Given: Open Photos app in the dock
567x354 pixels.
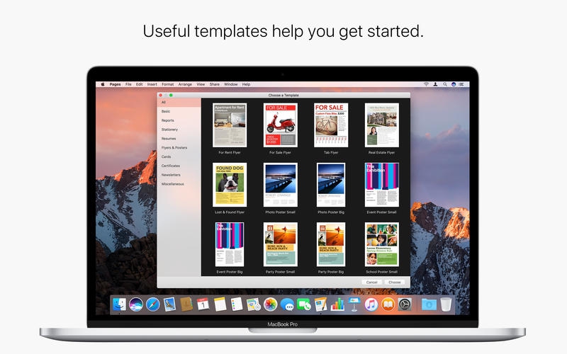Looking at the screenshot, I should click(x=270, y=304).
